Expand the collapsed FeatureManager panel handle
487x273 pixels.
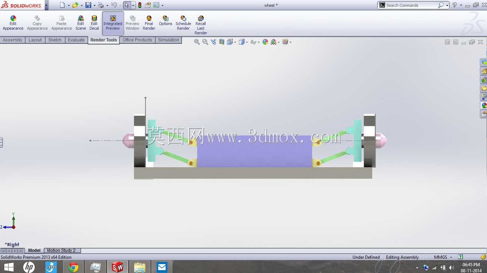tap(1, 143)
